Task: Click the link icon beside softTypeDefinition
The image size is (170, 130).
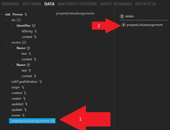Action: [41, 82]
